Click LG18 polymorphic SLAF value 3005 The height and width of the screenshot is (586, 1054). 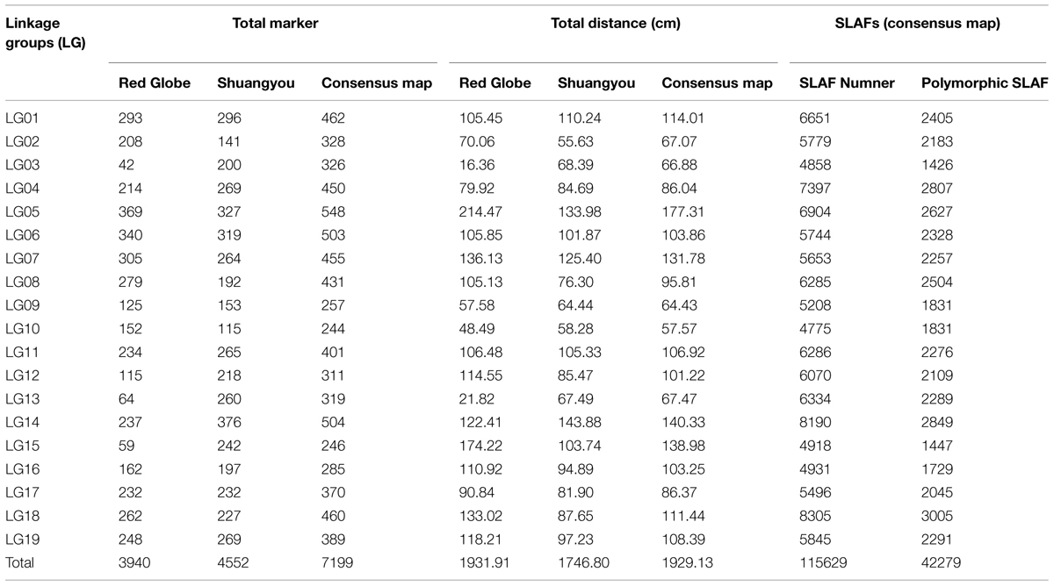tap(938, 516)
